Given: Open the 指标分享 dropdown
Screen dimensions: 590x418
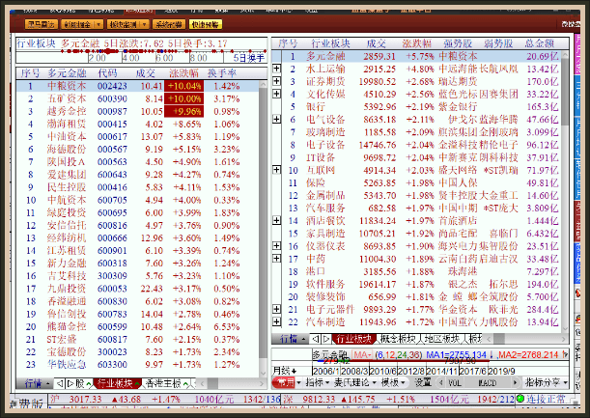Looking at the screenshot, I should click(547, 382).
